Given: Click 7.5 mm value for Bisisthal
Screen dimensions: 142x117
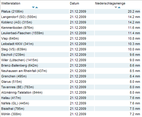Looking at the screenshot, I should point(135,109).
